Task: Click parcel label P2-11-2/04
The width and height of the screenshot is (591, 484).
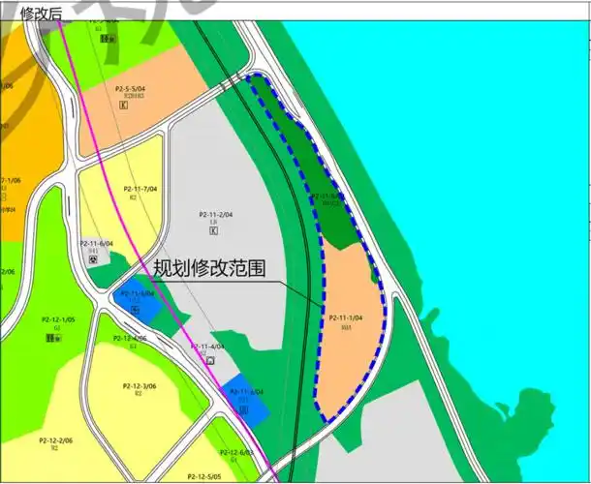Action: pos(216,215)
